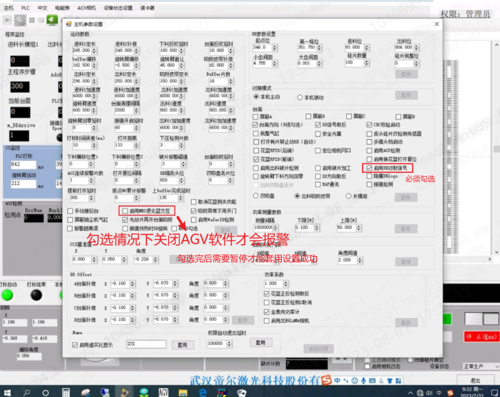The image size is (500, 397).
Task: Open the Windows Start menu
Action: tap(7, 393)
